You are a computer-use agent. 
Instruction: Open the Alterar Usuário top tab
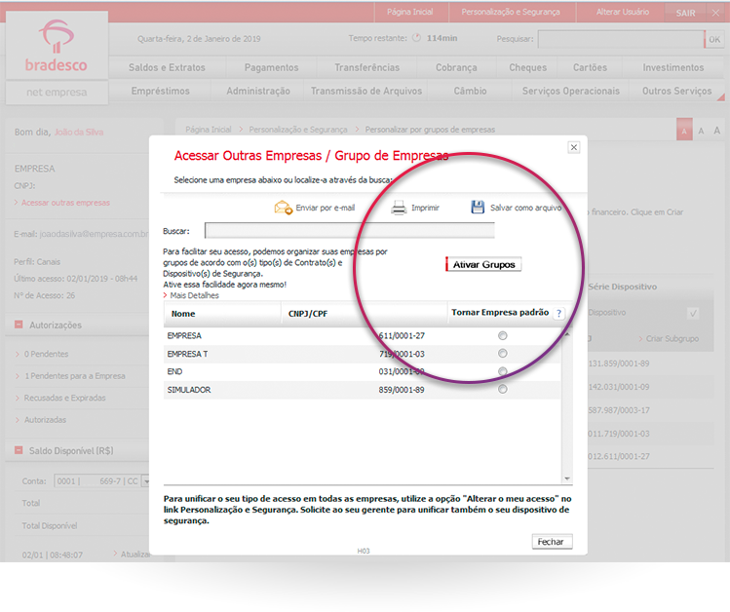click(x=623, y=12)
